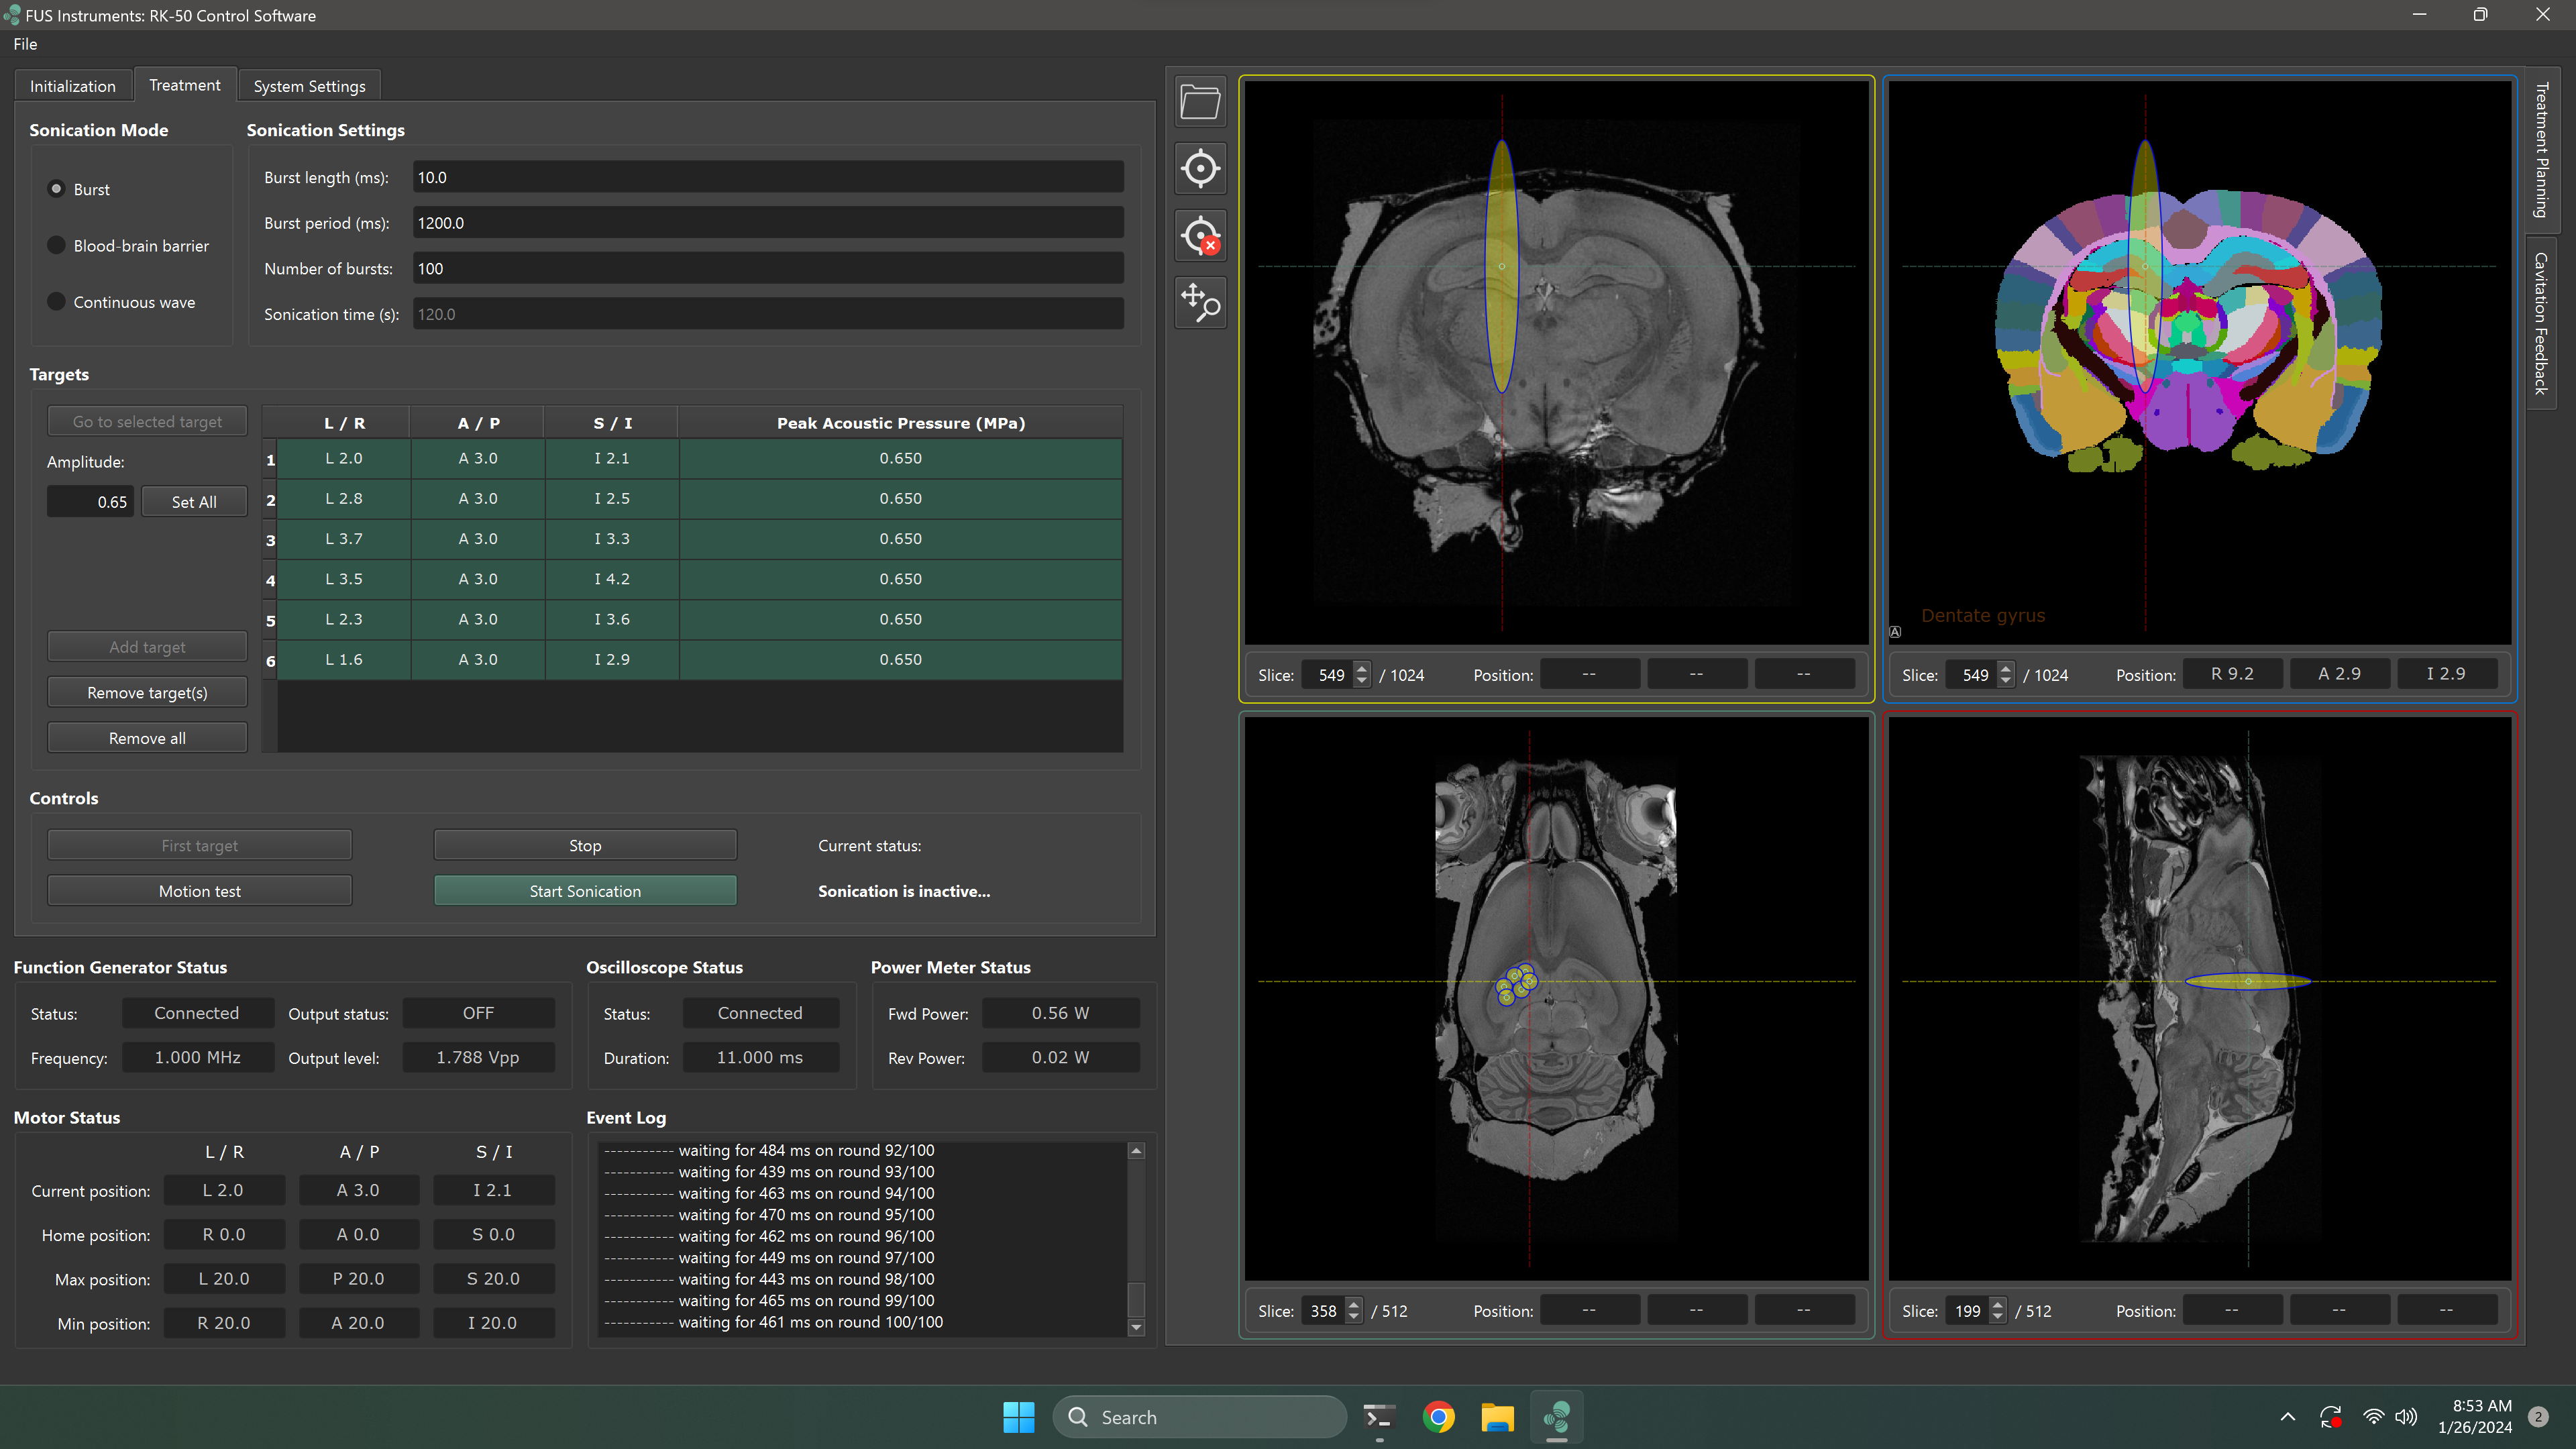Click the open folder icon
This screenshot has height=1449, width=2576.
pos(1200,102)
